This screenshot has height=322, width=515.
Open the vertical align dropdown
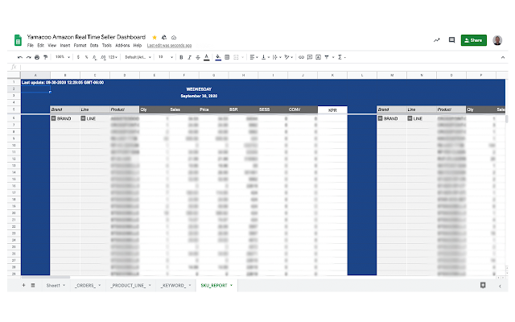tap(266, 57)
